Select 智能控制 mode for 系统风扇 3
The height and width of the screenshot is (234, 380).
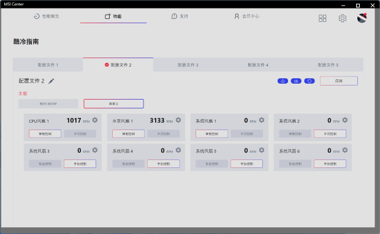[x=45, y=164]
